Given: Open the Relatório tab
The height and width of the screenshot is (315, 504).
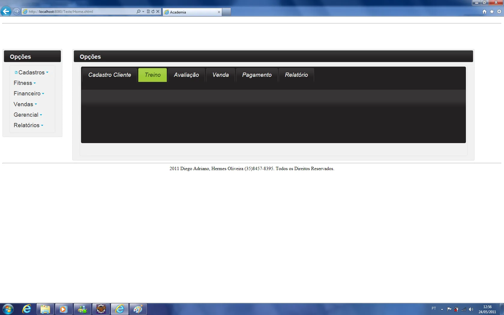Looking at the screenshot, I should pyautogui.click(x=296, y=75).
